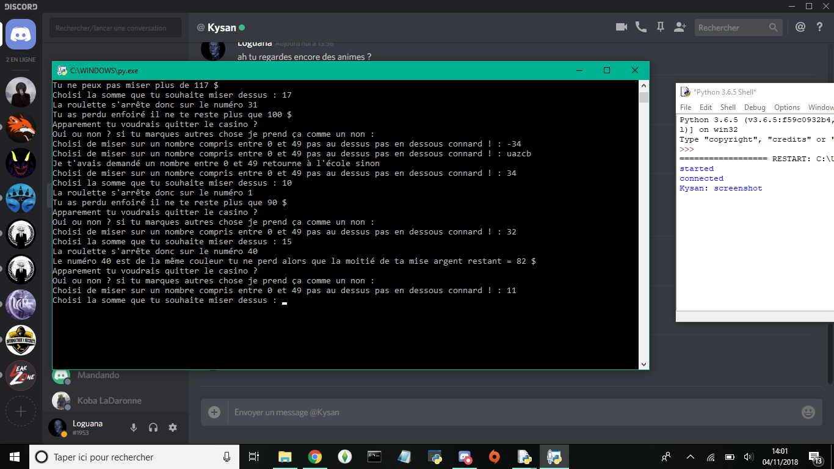Open Windows action center notifications
The height and width of the screenshot is (469, 834).
[x=815, y=457]
